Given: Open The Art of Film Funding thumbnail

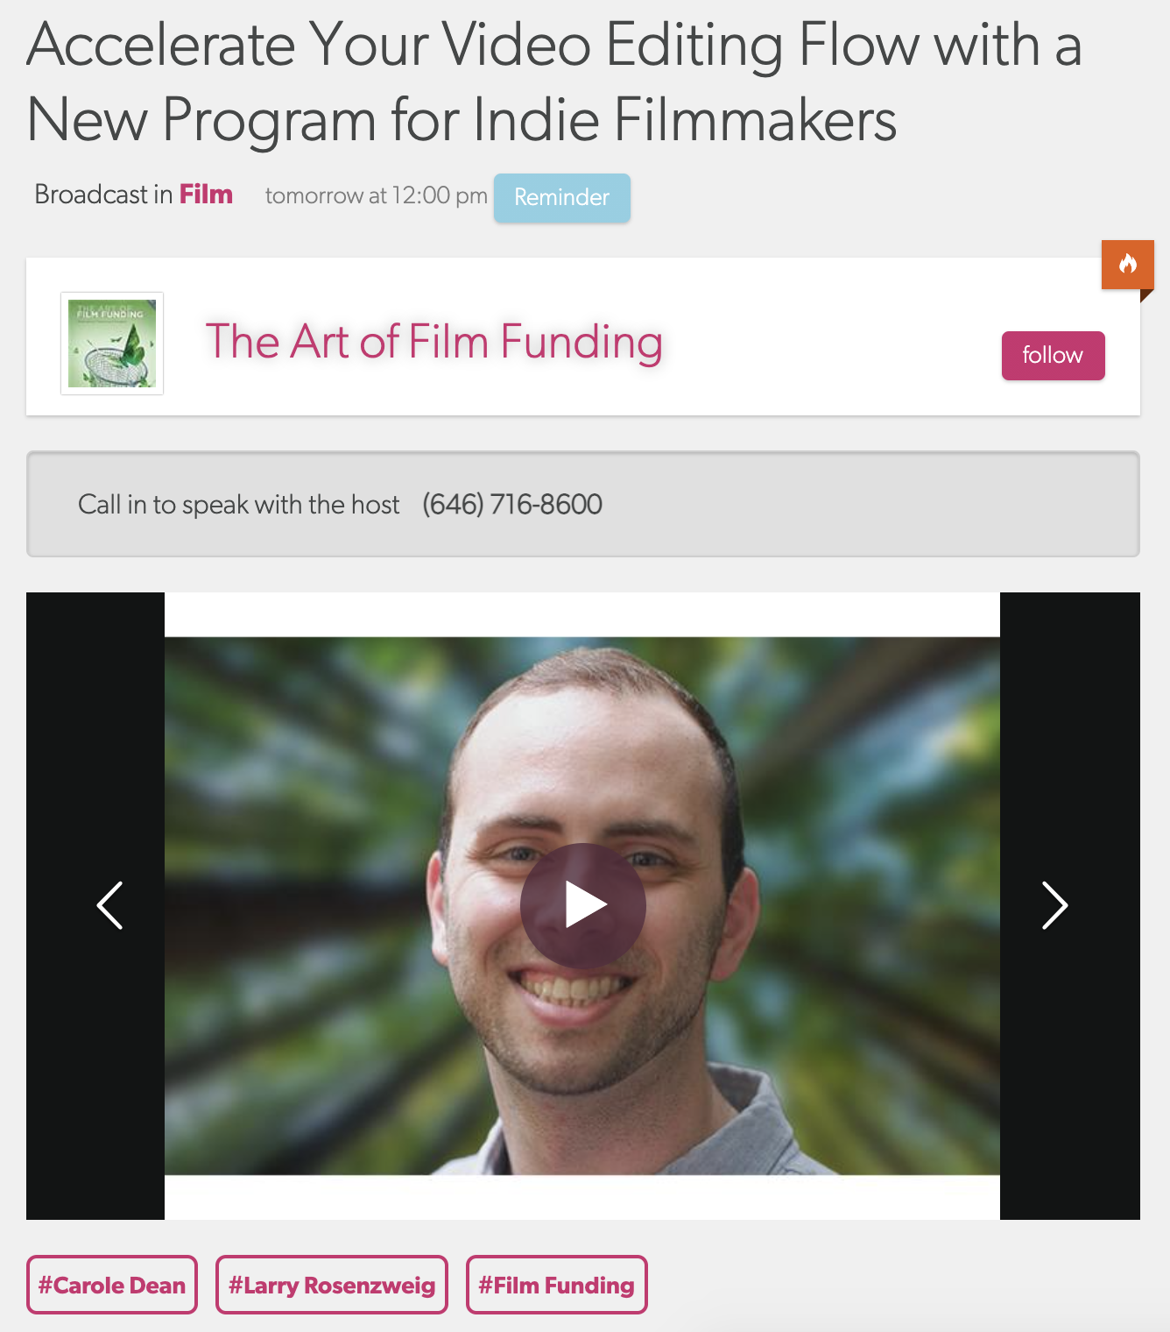Looking at the screenshot, I should coord(112,344).
